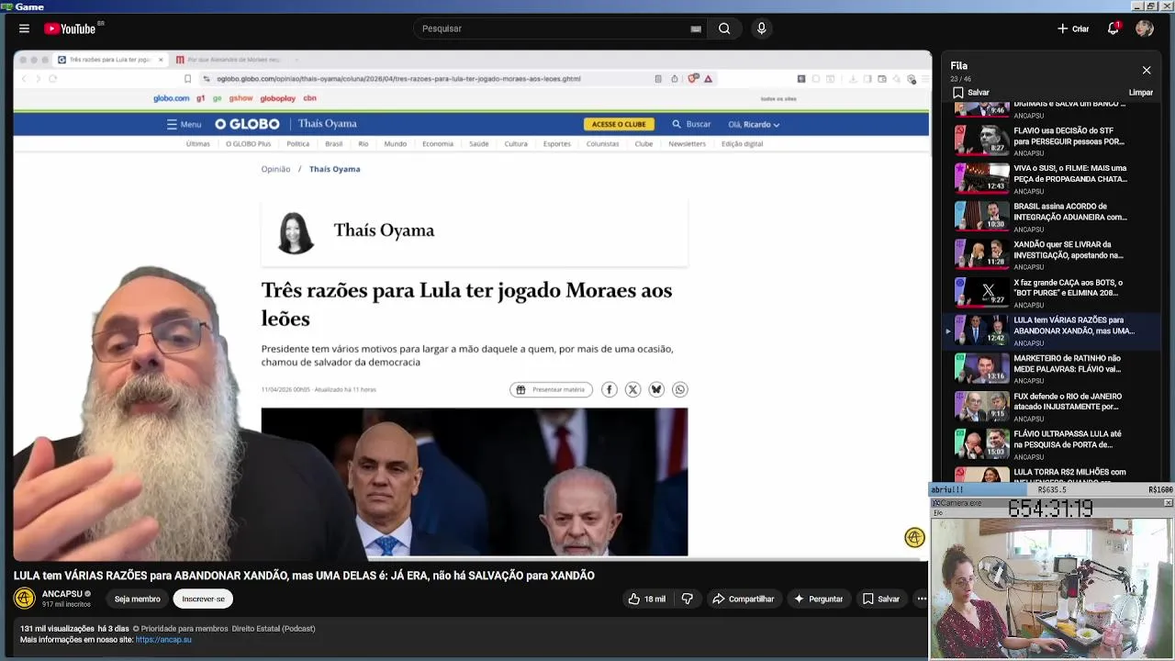Subscribe with the Inscrever-se button
The width and height of the screenshot is (1175, 661).
(203, 599)
